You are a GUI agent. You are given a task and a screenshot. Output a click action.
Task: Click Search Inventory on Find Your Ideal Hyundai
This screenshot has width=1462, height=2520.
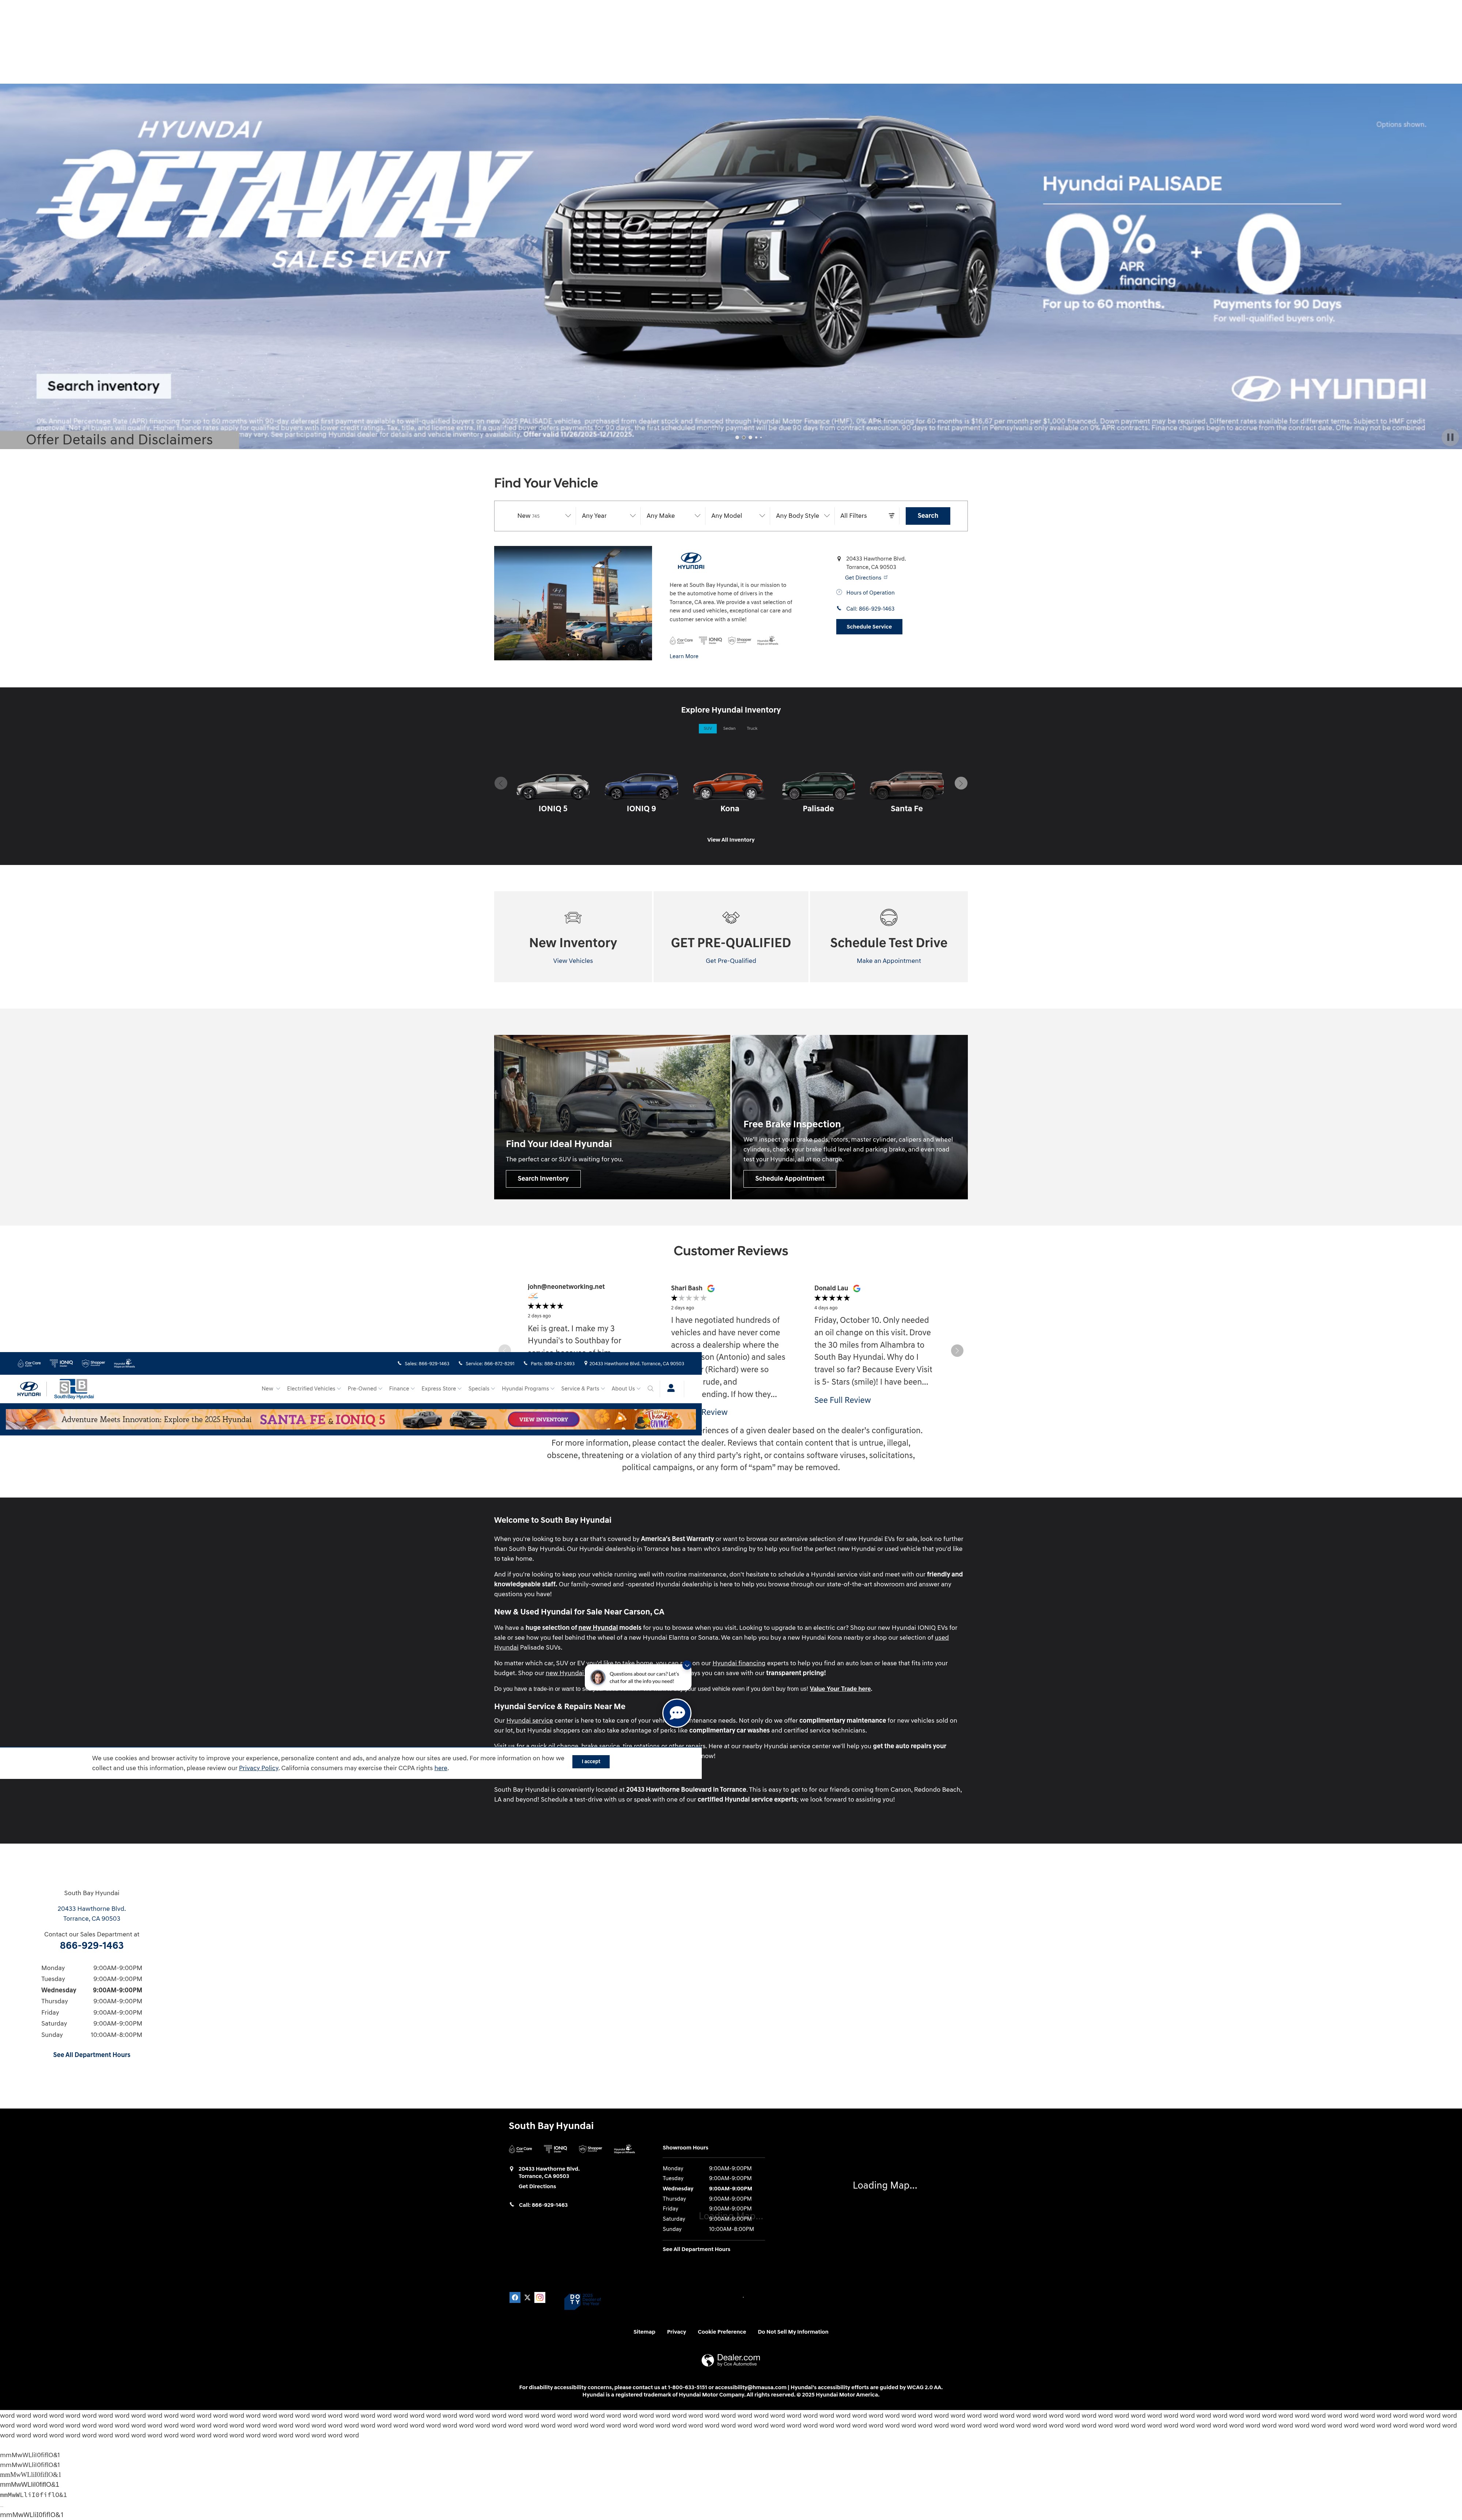543,1178
